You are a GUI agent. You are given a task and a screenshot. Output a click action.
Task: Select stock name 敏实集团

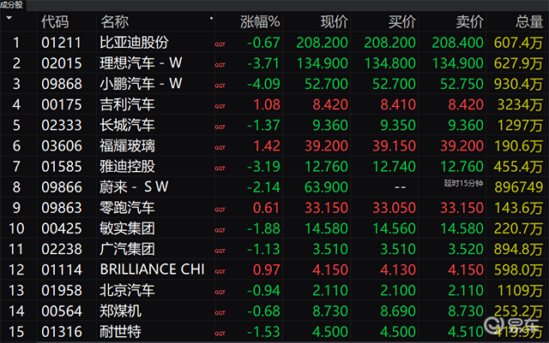[127, 228]
